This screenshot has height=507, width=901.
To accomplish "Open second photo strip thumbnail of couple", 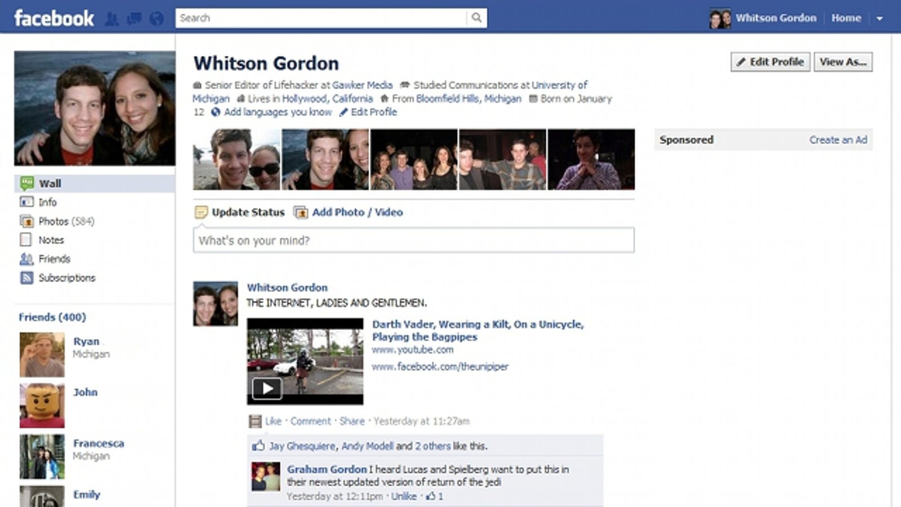I will click(325, 159).
